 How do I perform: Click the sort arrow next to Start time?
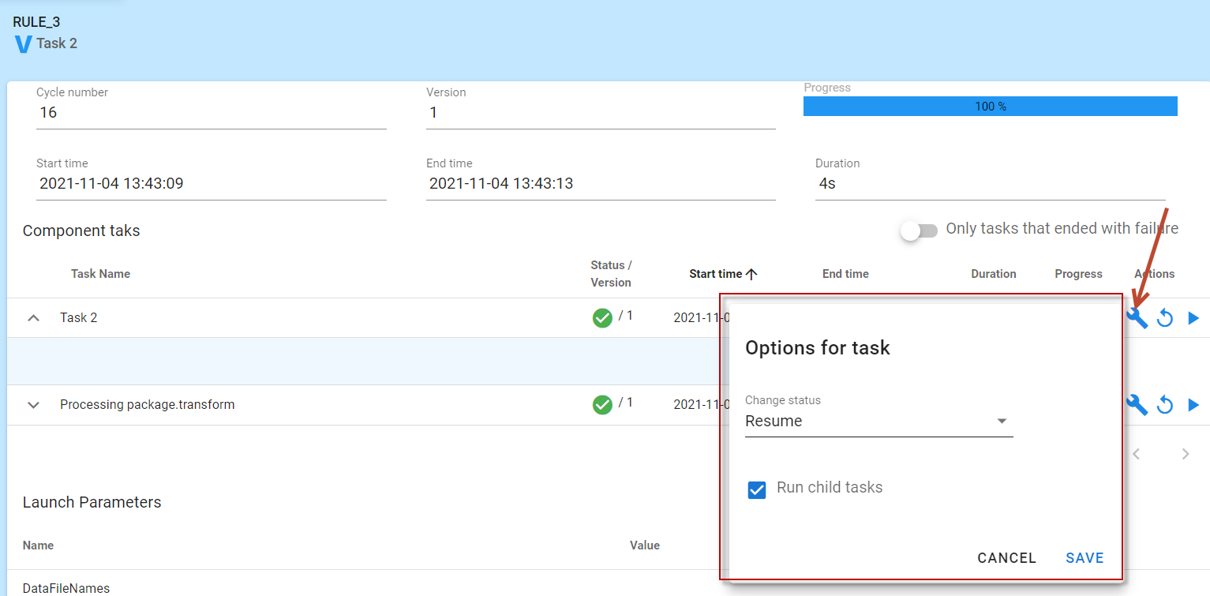coord(751,274)
